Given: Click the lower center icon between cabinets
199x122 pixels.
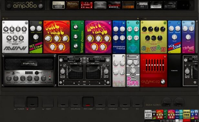Looking at the screenshot, I should [x=84, y=62].
